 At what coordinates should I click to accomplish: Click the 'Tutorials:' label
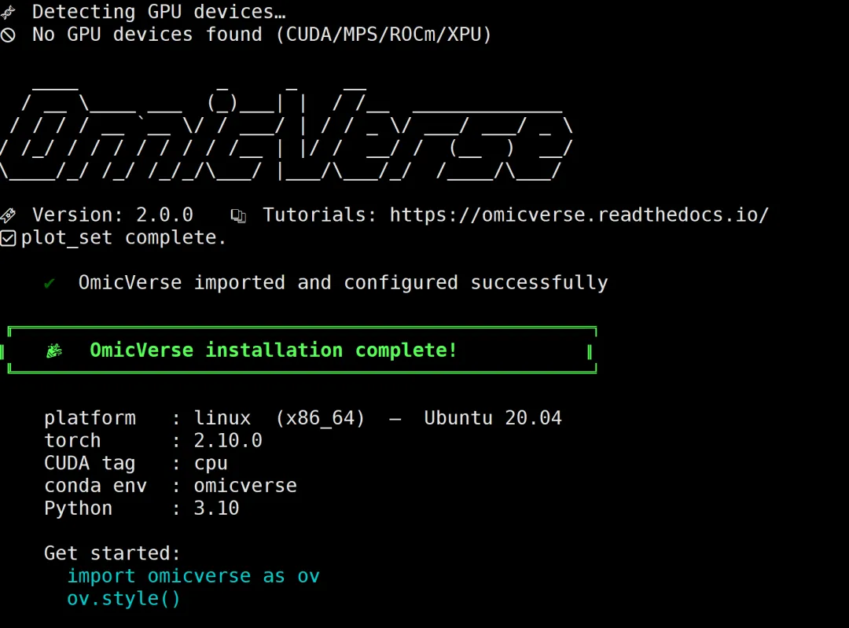pos(319,215)
